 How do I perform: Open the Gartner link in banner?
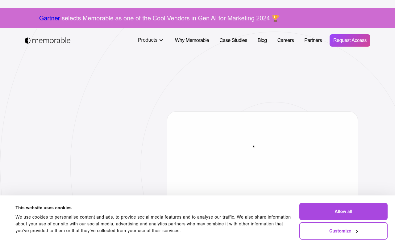pyautogui.click(x=49, y=18)
